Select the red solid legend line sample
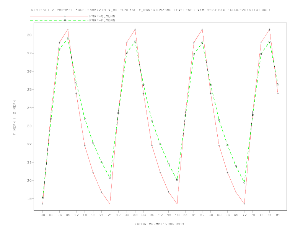The image size is (303, 234). (59, 16)
